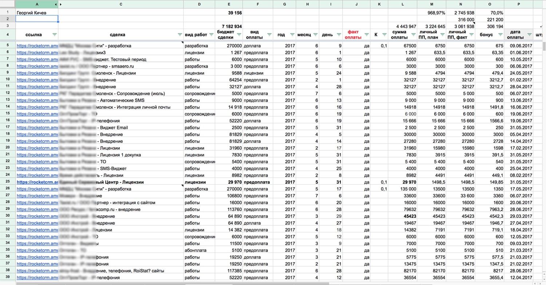Open filter icon on бюджет сделки header
Viewport: 546px width, 285px height.
tap(239, 35)
